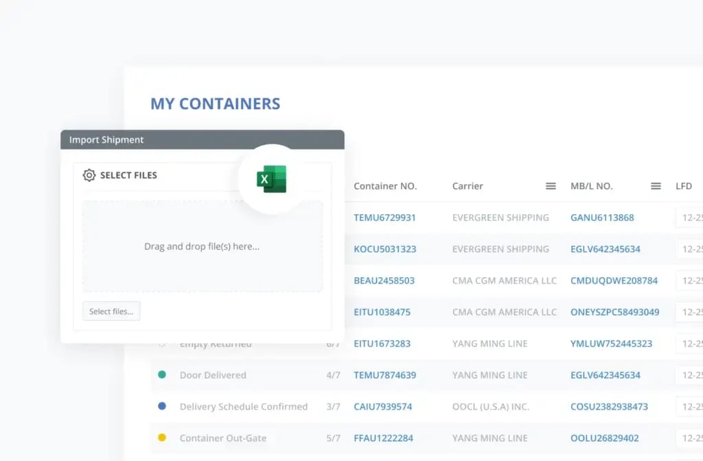Viewport: 703px width, 461px height.
Task: Click the drag and drop file area
Action: pyautogui.click(x=202, y=246)
